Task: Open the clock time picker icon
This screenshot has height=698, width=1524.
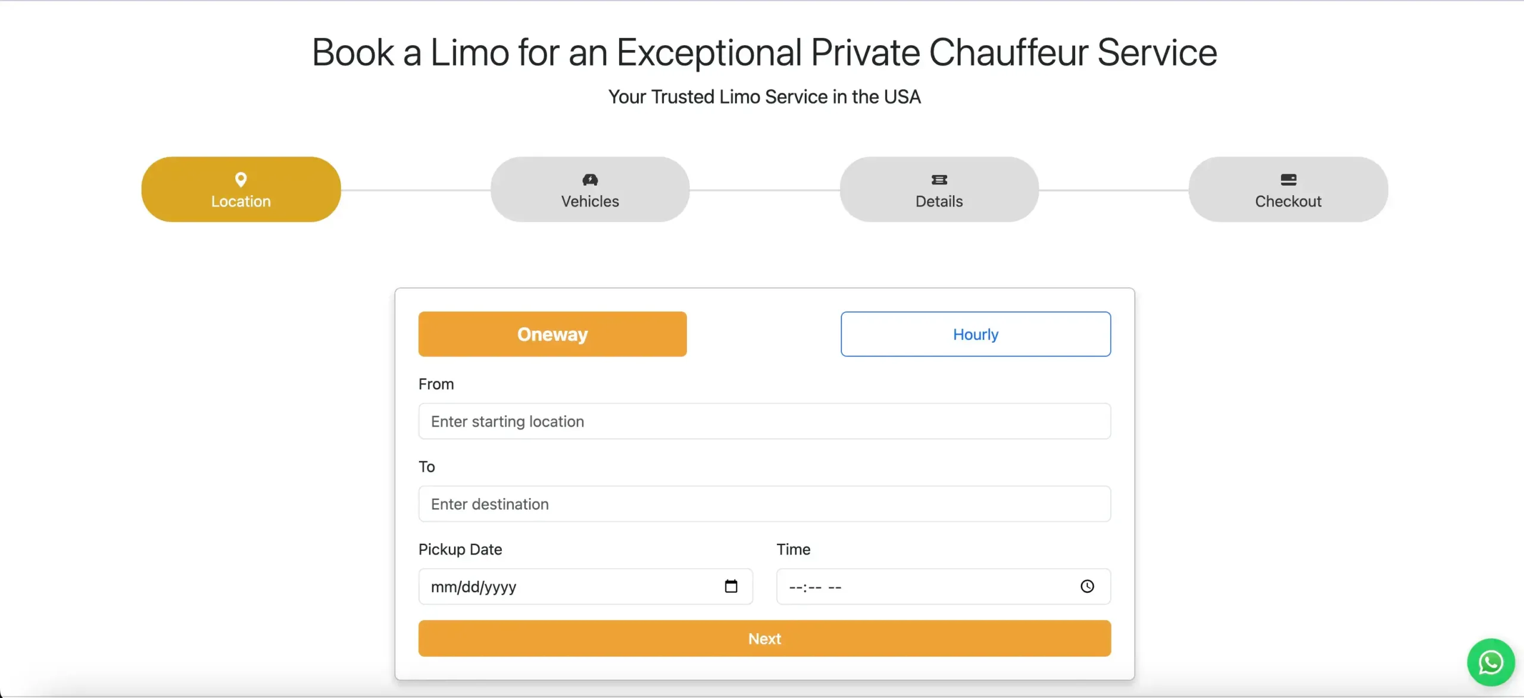Action: coord(1087,586)
